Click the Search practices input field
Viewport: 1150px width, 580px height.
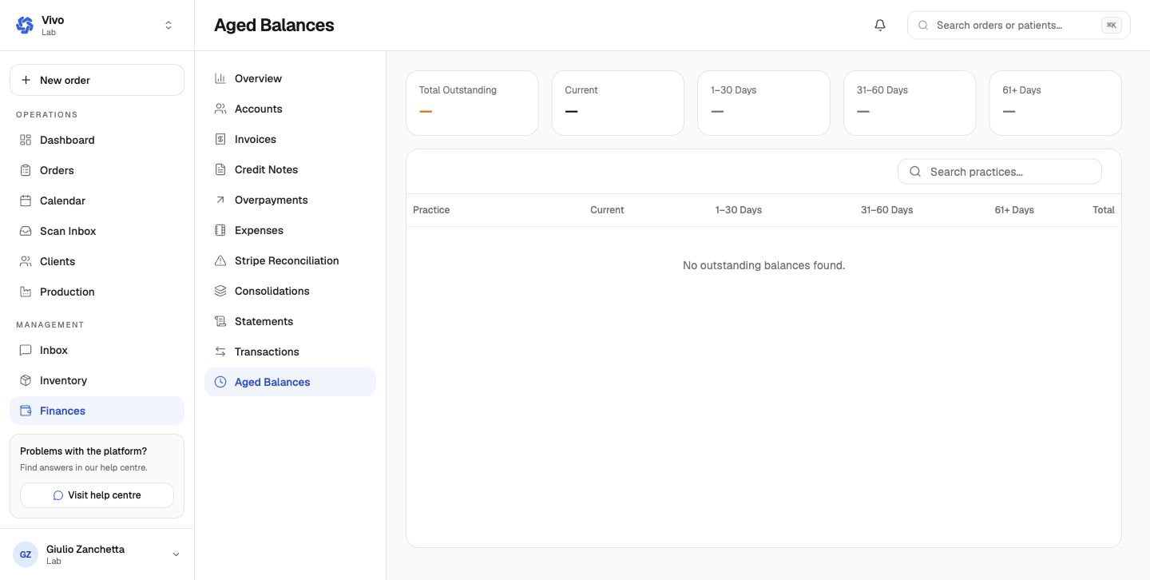click(x=1000, y=172)
